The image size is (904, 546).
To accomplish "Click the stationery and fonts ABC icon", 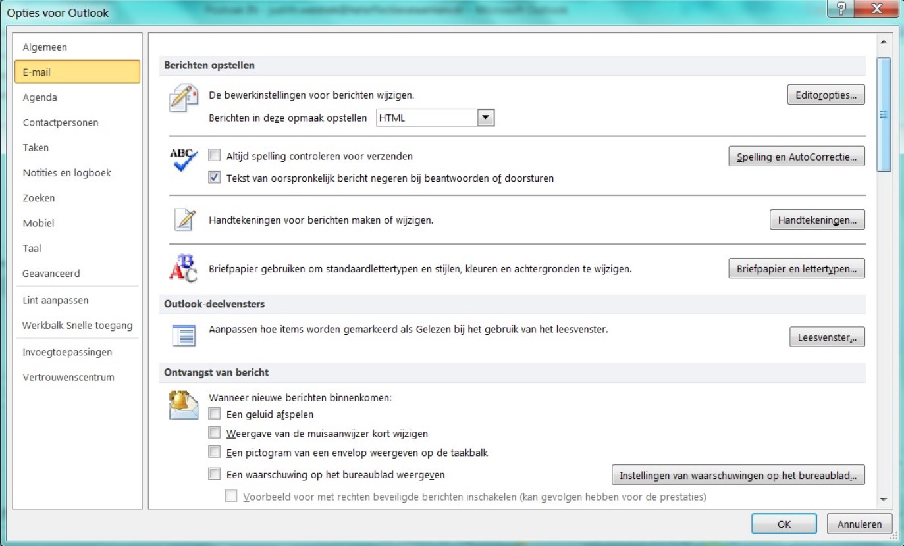I will coord(183,268).
